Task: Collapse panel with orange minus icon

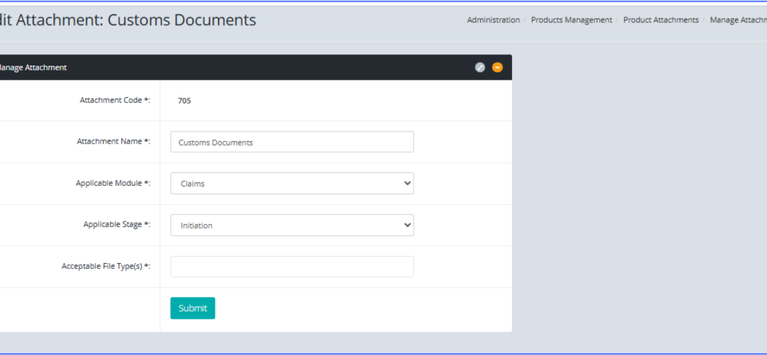Action: [497, 67]
